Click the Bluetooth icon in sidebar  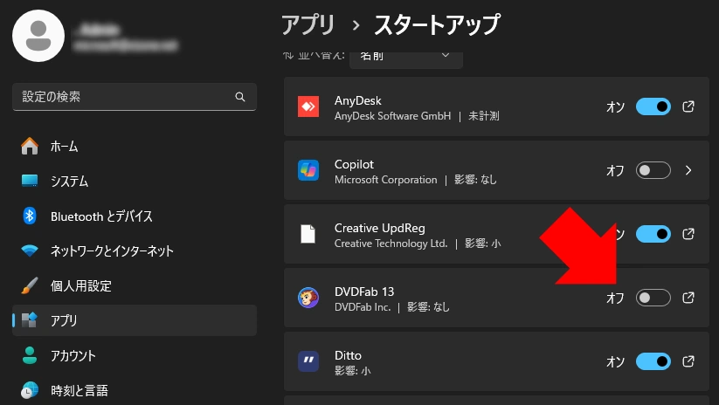point(30,216)
